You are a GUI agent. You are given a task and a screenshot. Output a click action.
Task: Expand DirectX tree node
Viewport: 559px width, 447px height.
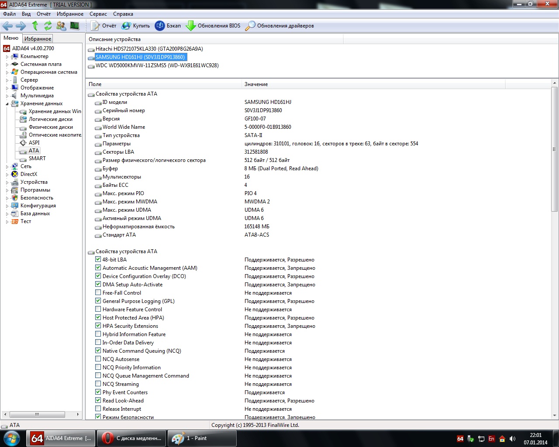click(x=7, y=175)
